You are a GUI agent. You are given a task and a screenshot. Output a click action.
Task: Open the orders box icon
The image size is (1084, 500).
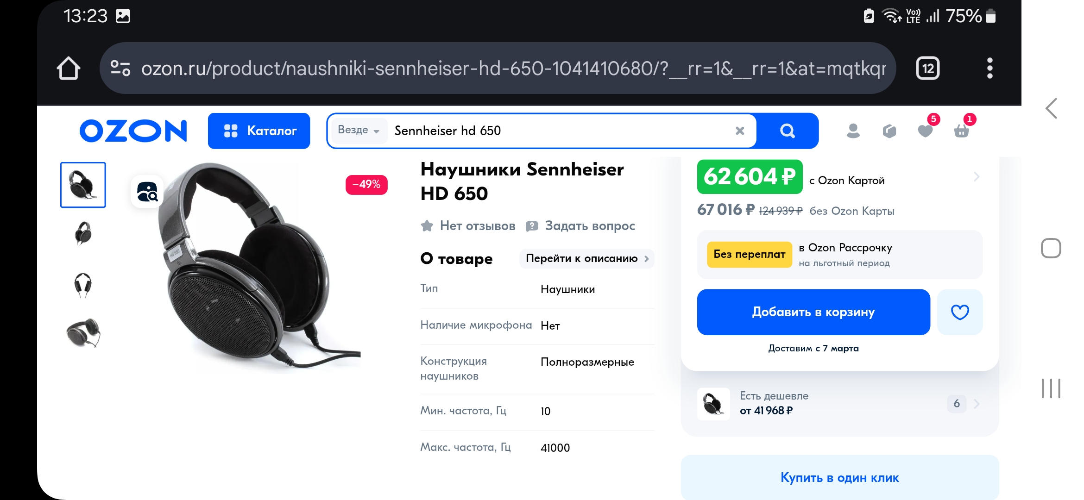pos(889,131)
